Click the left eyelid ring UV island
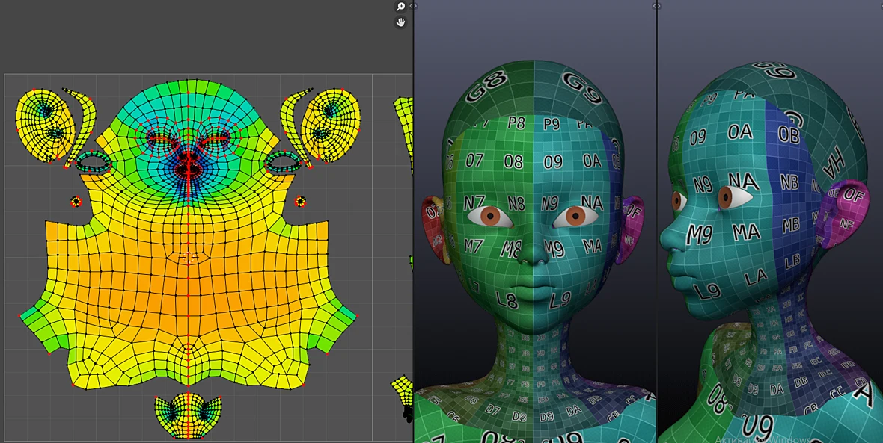 click(x=94, y=162)
